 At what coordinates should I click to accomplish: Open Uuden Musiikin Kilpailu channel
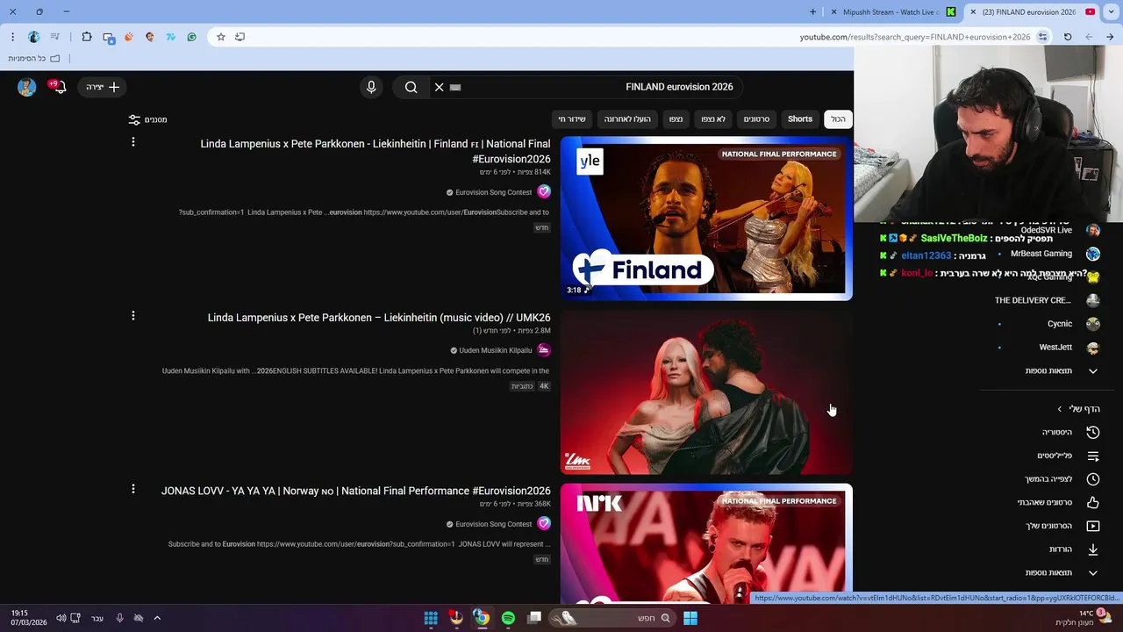pyautogui.click(x=496, y=350)
